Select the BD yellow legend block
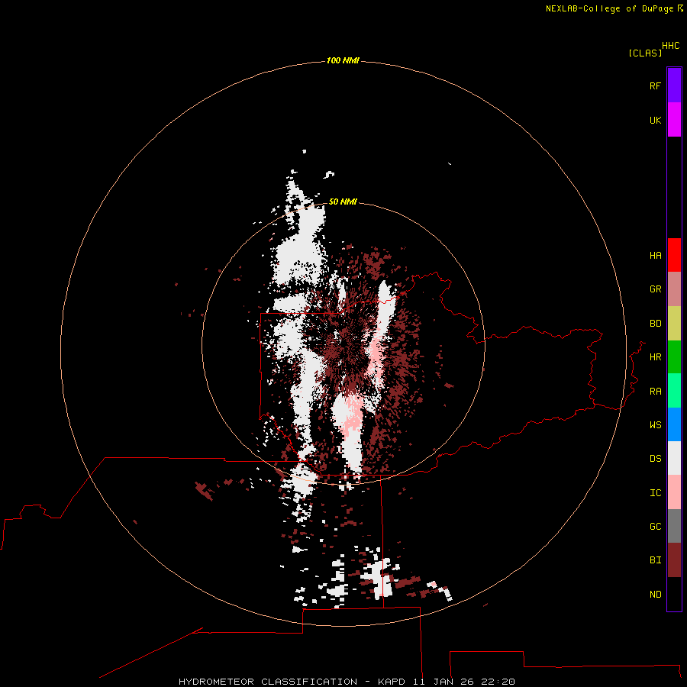Viewport: 687px width, 687px height. pyautogui.click(x=674, y=324)
